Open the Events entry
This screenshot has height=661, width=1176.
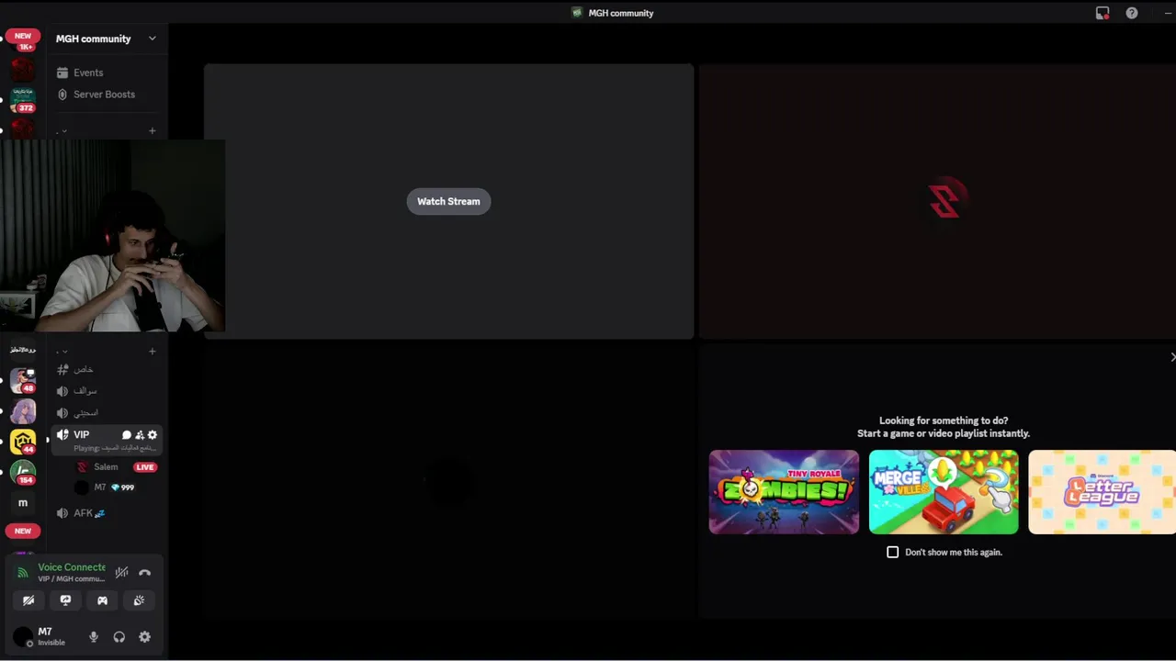click(x=88, y=73)
